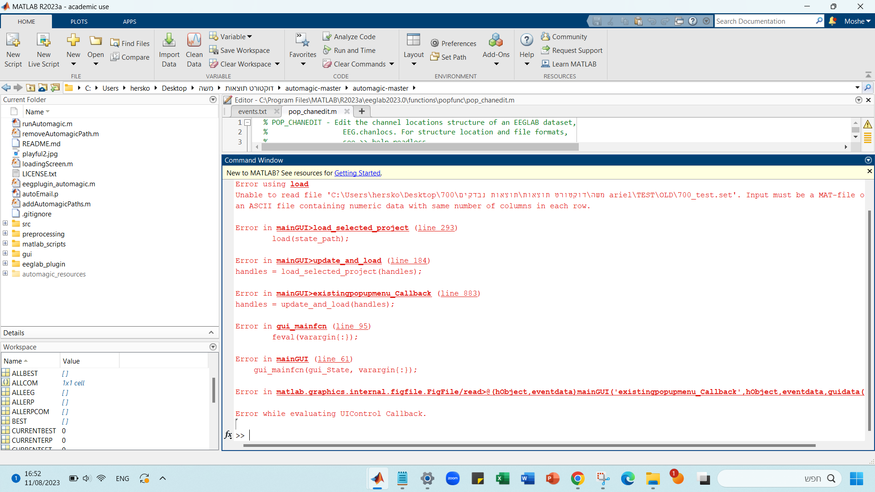Expand the src folder in Current Folder
Screen dimensions: 875x492
click(5, 223)
